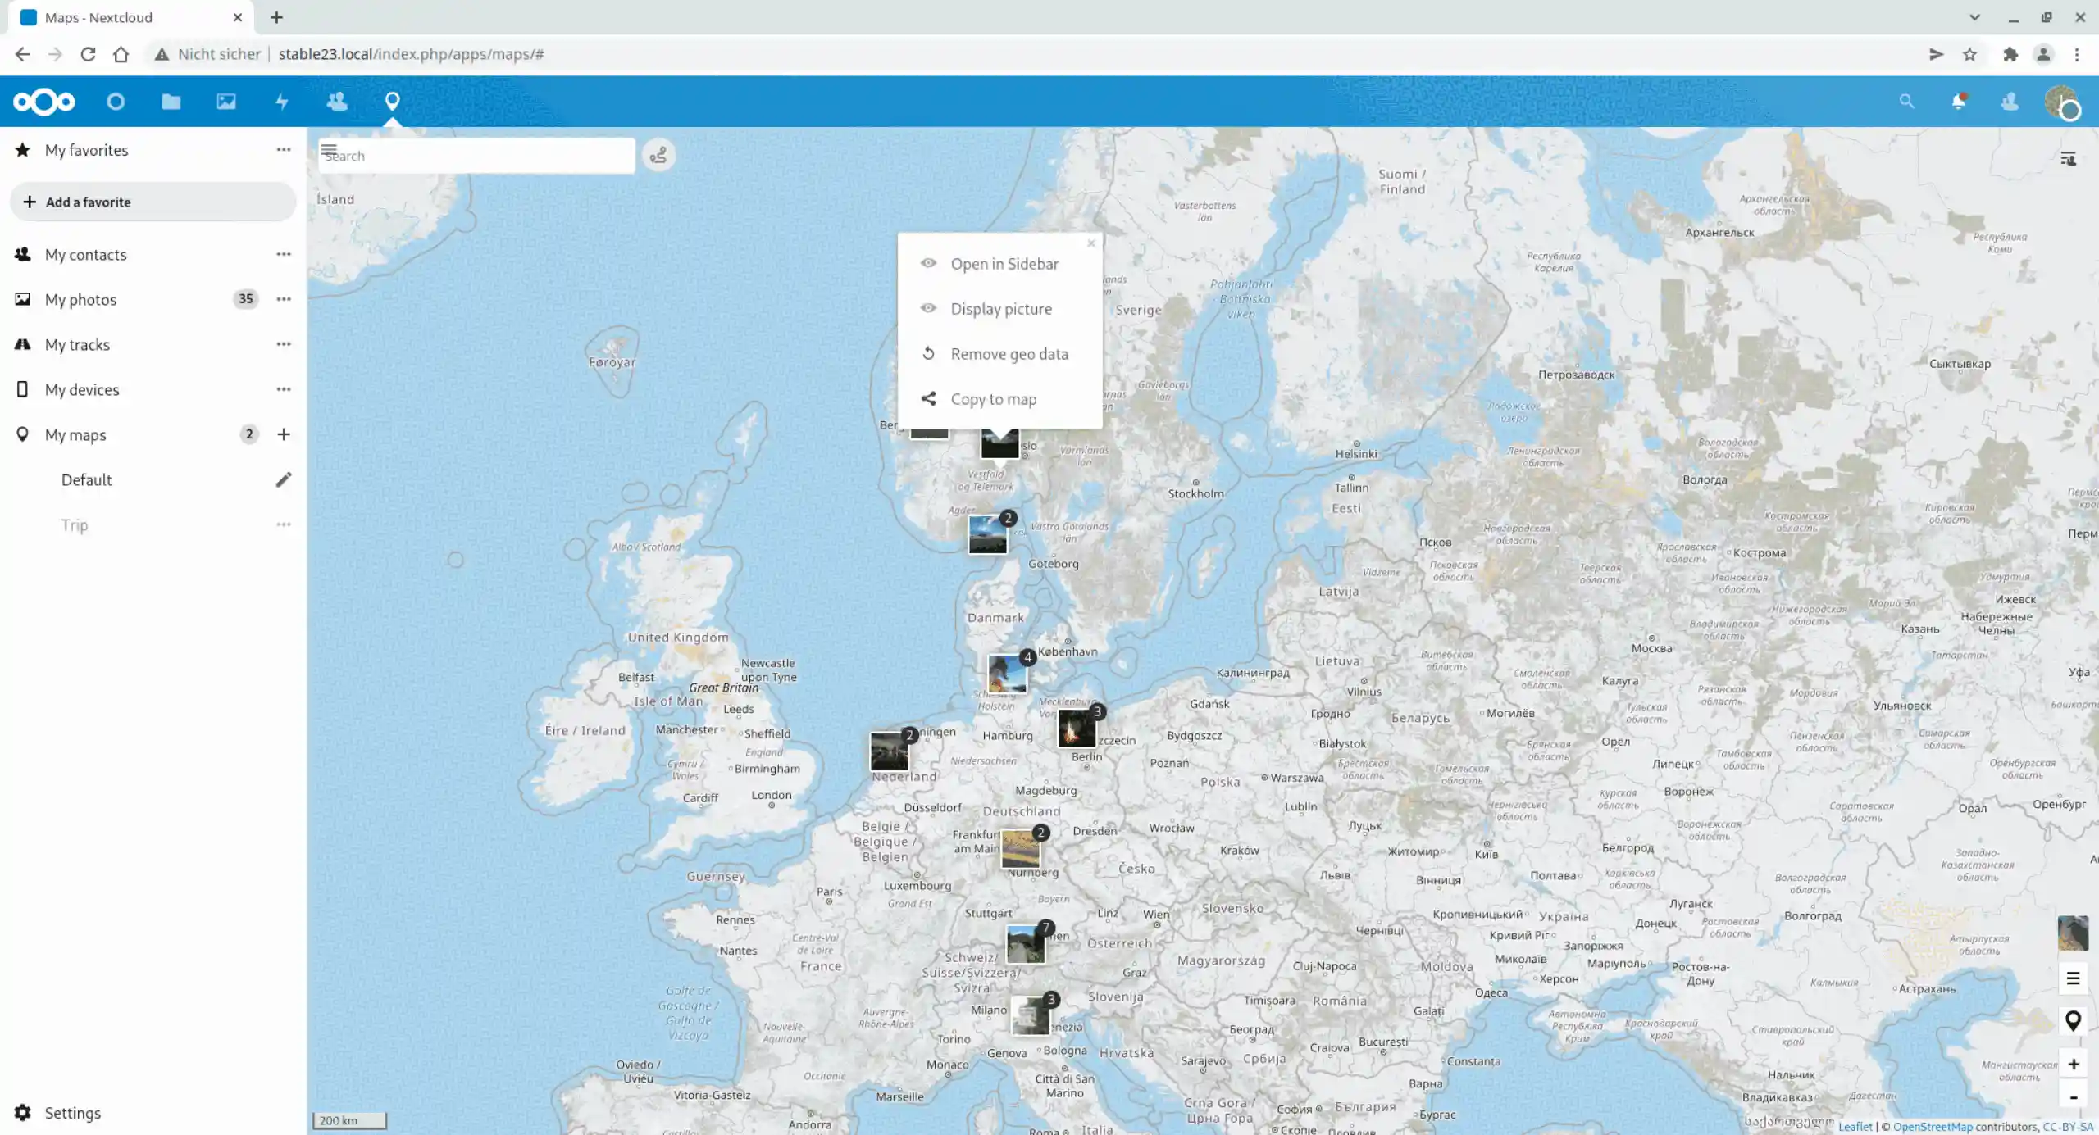Open three-dot menu for My contacts
This screenshot has width=2099, height=1135.
pos(284,254)
